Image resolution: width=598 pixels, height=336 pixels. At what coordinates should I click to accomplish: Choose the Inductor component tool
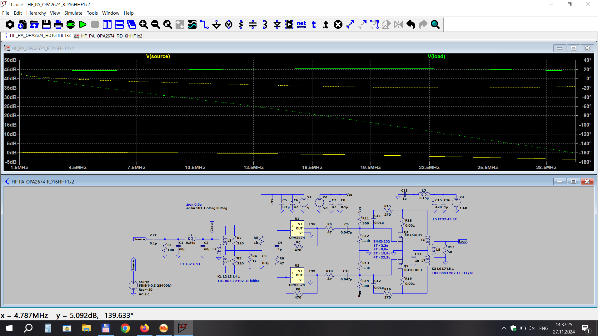tap(265, 24)
